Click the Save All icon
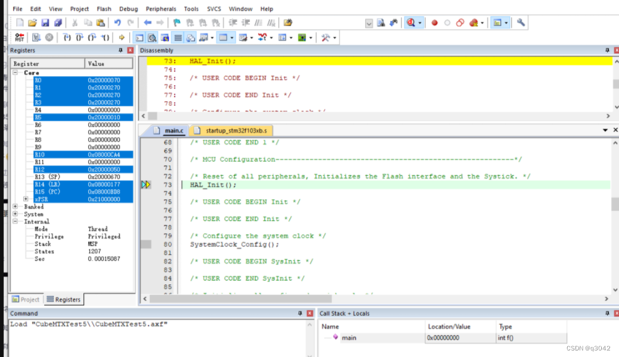 (x=58, y=23)
